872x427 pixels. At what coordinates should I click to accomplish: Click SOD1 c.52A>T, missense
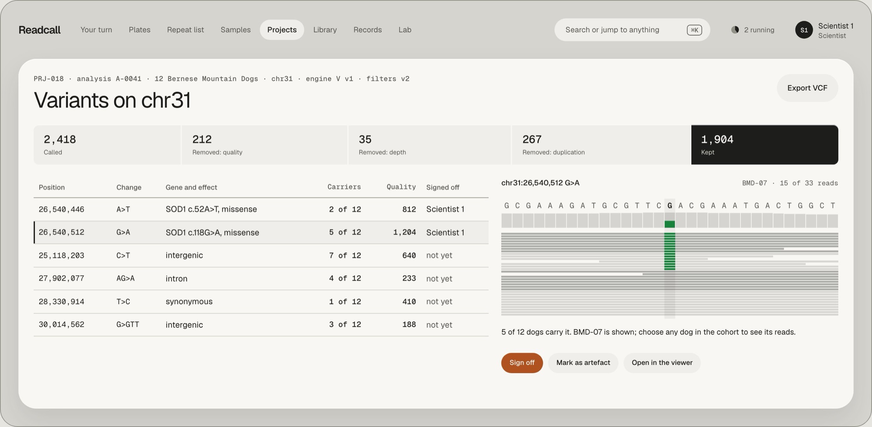coord(211,209)
